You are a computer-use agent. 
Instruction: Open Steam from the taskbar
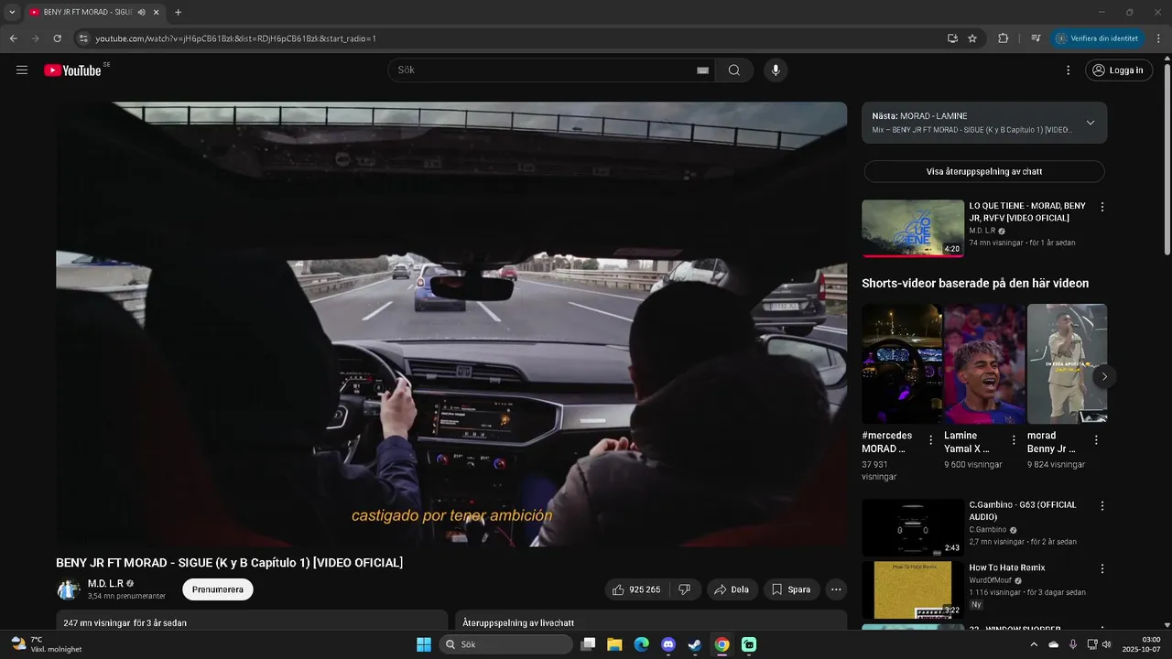[x=695, y=644]
